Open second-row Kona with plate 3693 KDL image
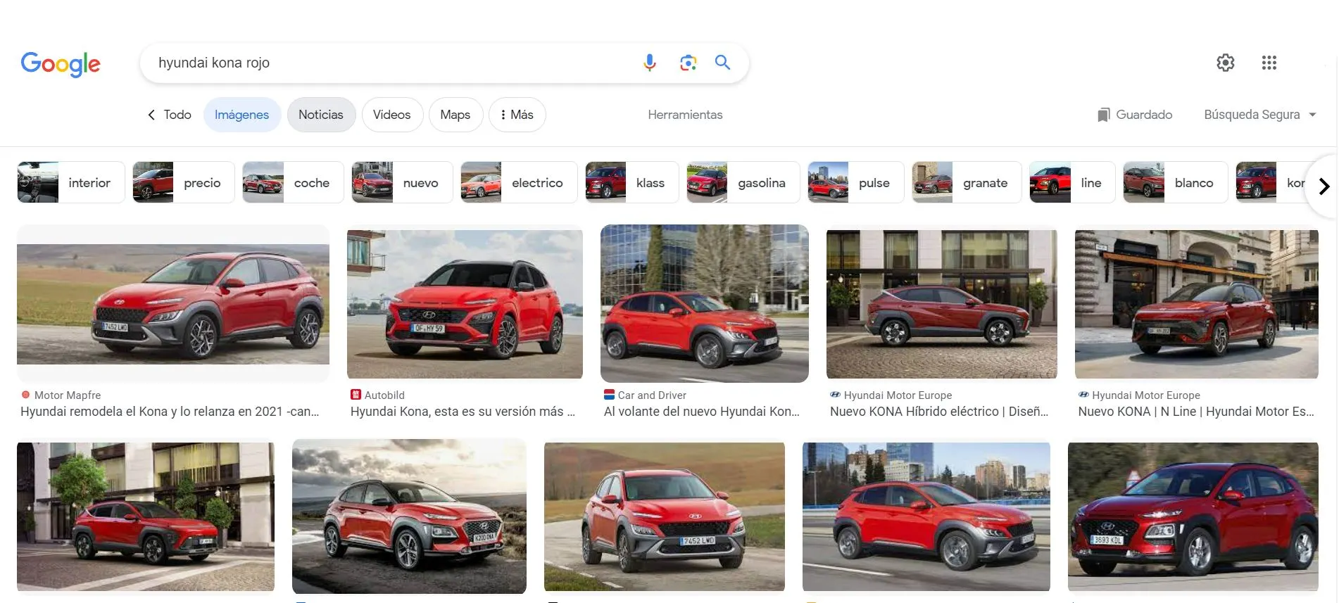The image size is (1339, 603). (1193, 517)
